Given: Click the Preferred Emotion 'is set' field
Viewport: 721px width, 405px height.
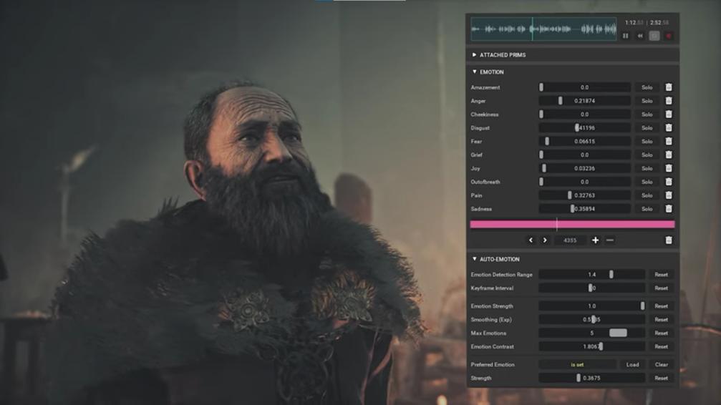Looking at the screenshot, I should click(578, 364).
